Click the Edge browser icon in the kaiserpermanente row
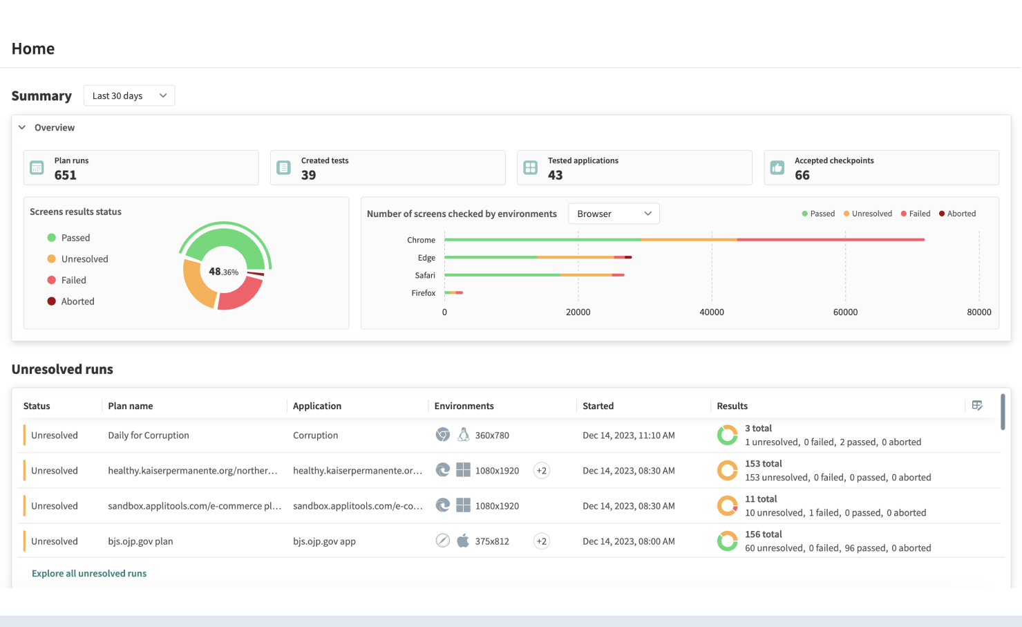This screenshot has width=1022, height=627. click(x=442, y=470)
